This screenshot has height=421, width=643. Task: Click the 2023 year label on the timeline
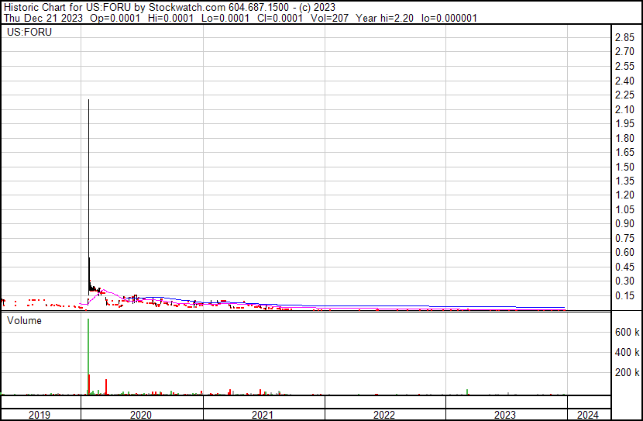click(x=505, y=415)
